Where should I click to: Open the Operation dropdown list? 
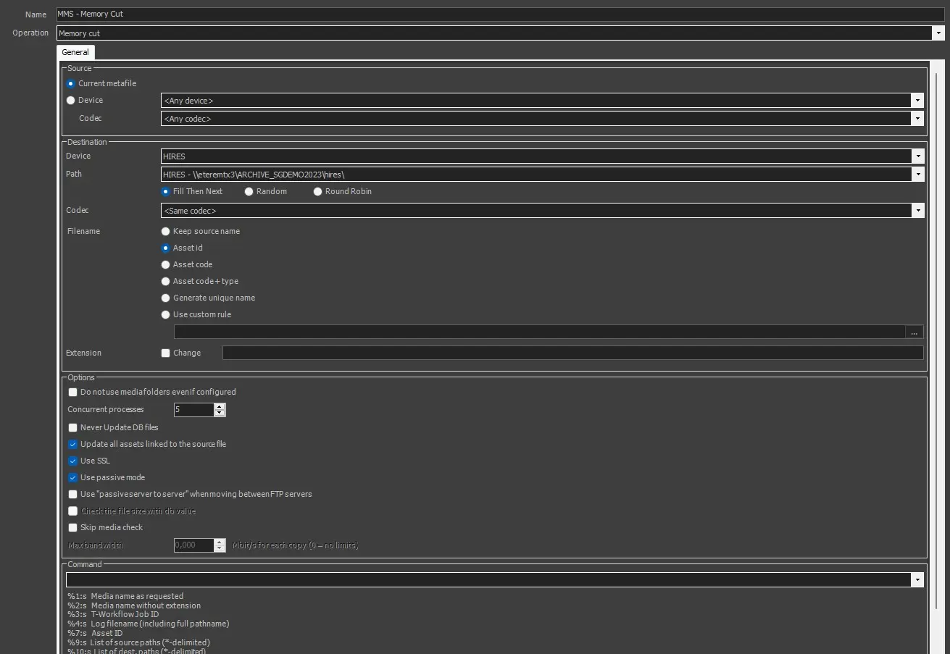938,33
